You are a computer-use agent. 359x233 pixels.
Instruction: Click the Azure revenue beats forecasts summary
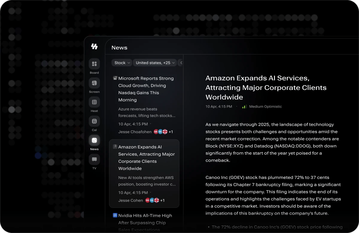click(147, 112)
